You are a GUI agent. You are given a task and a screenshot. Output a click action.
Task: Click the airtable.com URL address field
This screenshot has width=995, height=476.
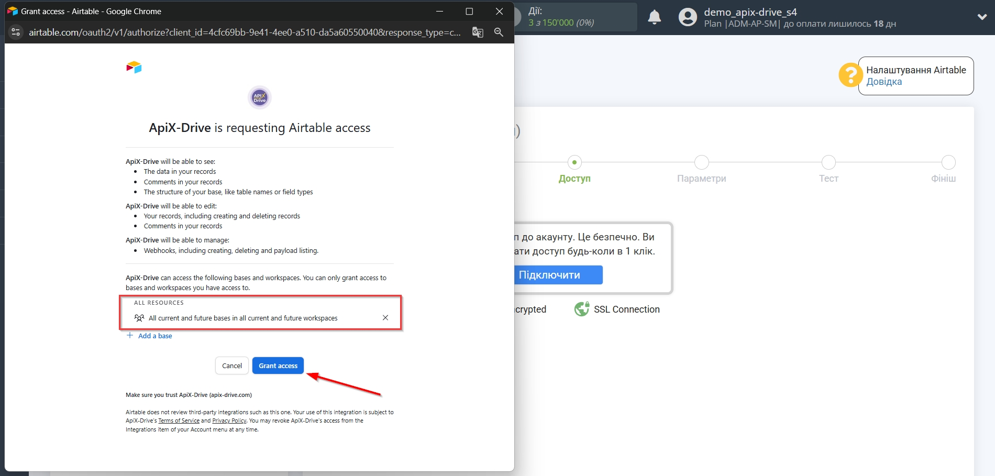[x=245, y=32]
